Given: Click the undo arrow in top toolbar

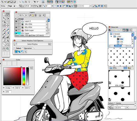Looking at the screenshot, I should [x=35, y=2].
